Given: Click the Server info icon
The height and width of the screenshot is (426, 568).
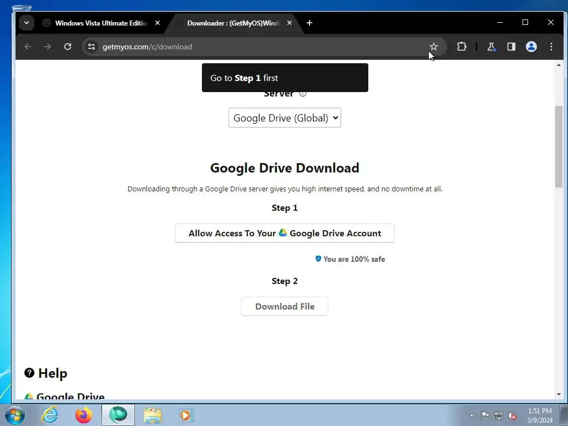Looking at the screenshot, I should point(303,93).
